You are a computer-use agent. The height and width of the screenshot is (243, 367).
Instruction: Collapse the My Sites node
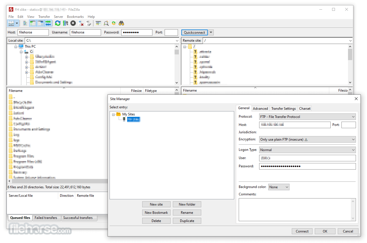click(x=113, y=115)
